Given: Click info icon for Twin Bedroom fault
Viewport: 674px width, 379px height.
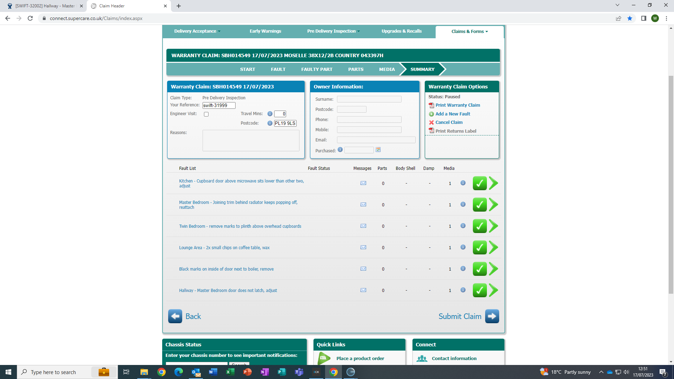Looking at the screenshot, I should tap(463, 226).
